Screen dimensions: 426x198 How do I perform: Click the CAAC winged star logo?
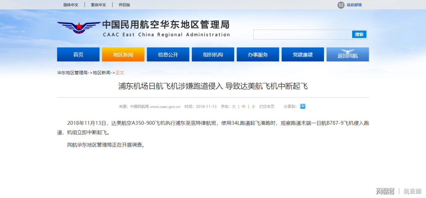(79, 27)
